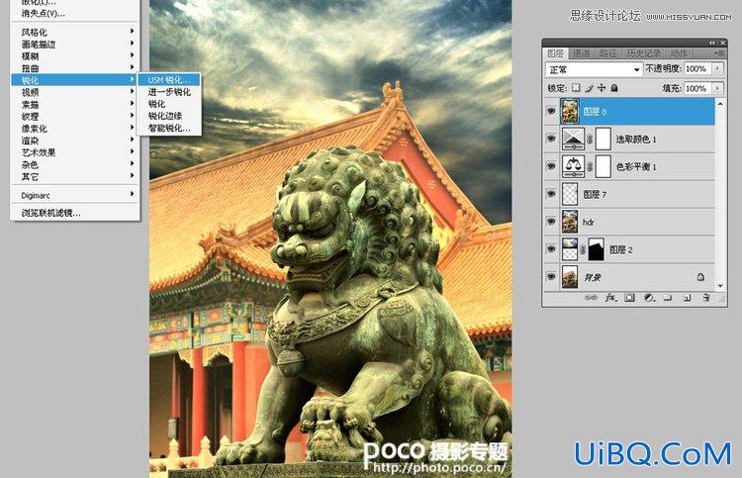Image resolution: width=742 pixels, height=478 pixels.
Task: Open the 填充 slider arrow
Action: [x=718, y=88]
